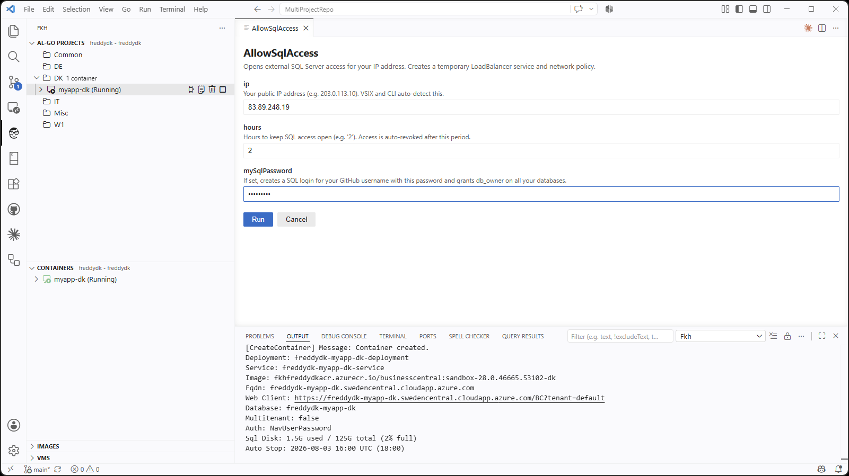The height and width of the screenshot is (476, 849).
Task: Open the notebook-style activity bar icon
Action: point(14,158)
